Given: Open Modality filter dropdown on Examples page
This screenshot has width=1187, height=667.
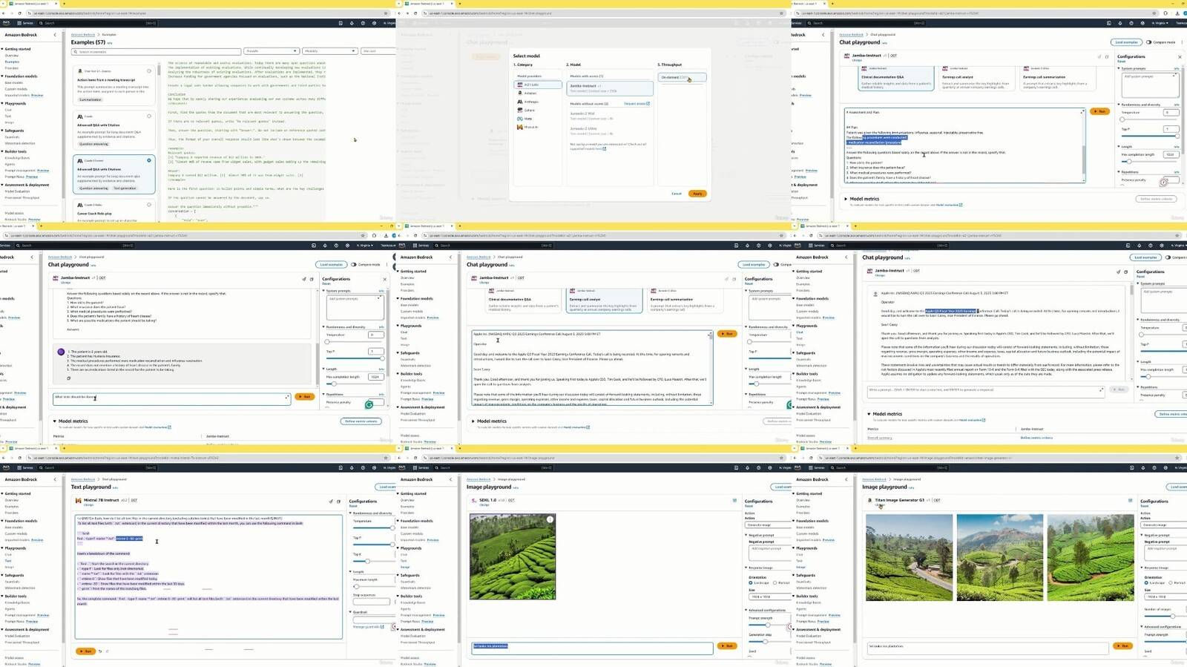Looking at the screenshot, I should pos(330,51).
